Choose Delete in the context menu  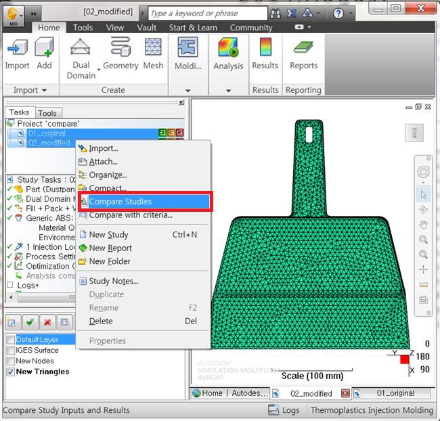pos(144,321)
